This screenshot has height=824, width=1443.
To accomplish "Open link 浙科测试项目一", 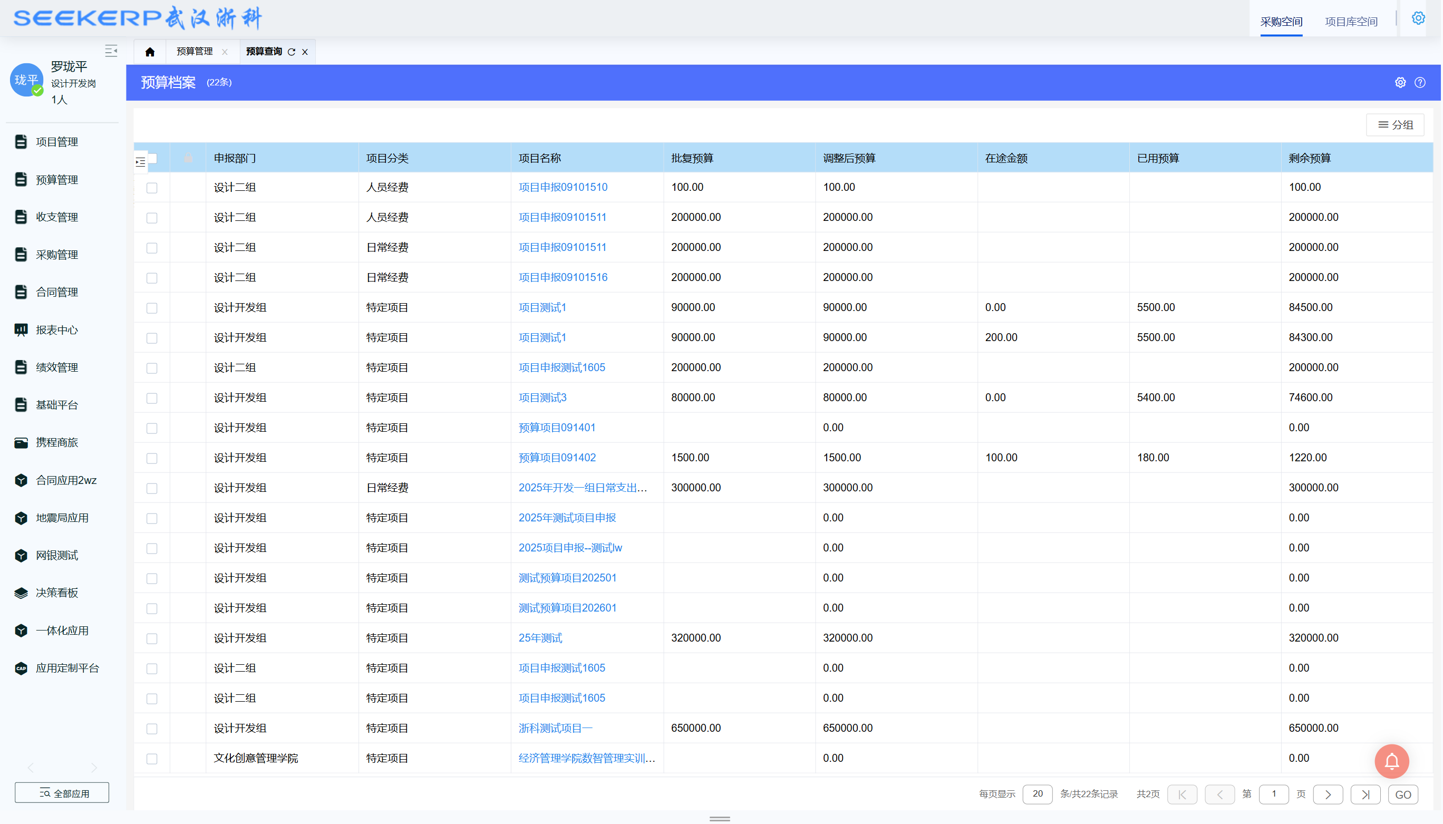I will point(555,729).
